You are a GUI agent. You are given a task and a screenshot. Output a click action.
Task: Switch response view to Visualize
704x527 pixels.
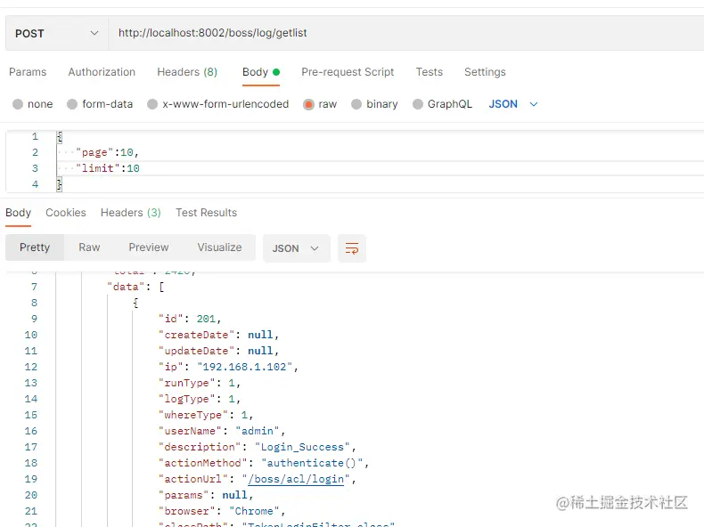pos(219,247)
